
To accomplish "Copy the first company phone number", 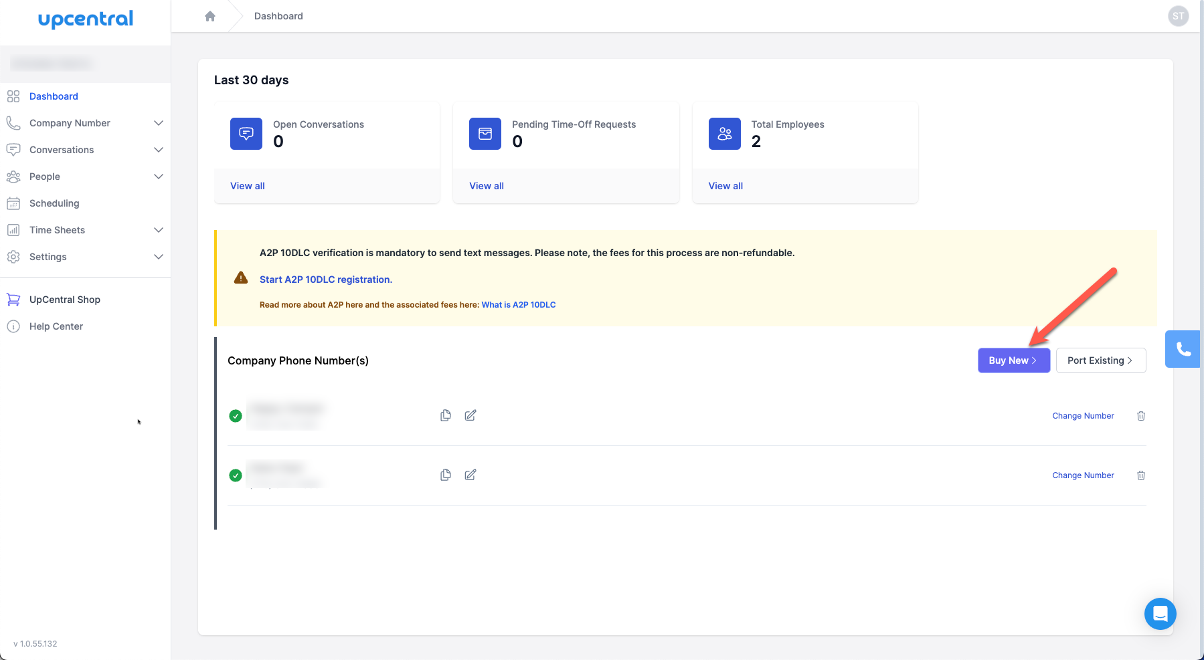I will [x=446, y=415].
